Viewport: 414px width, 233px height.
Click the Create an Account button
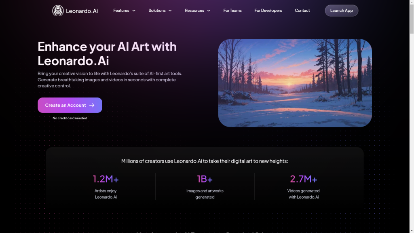pos(70,105)
